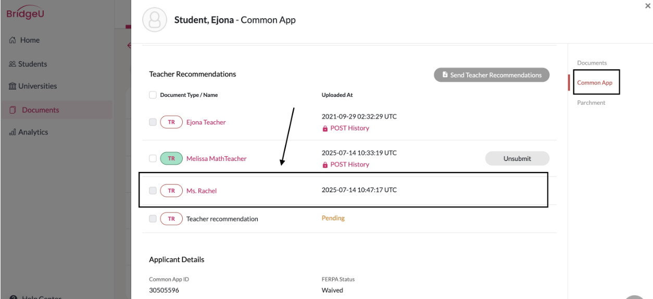Click the TR badge beside Ms. Rachel
This screenshot has width=653, height=299.
pyautogui.click(x=171, y=191)
